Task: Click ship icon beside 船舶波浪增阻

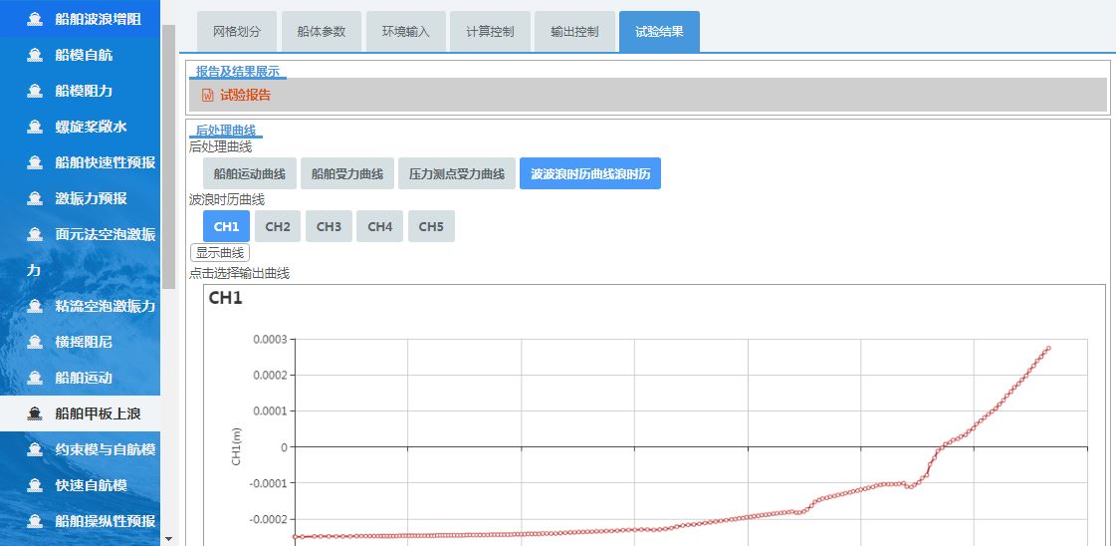Action: point(35,19)
